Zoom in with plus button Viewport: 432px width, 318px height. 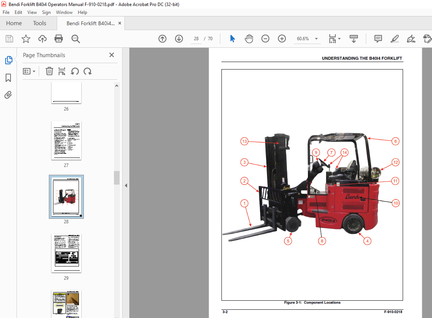tap(282, 39)
